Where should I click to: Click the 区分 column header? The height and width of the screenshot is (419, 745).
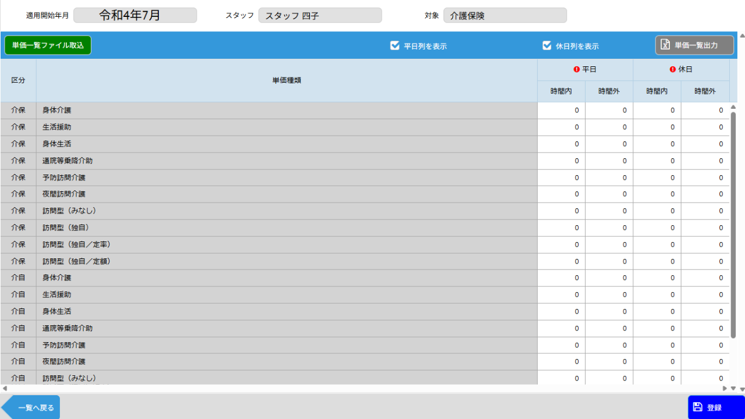pyautogui.click(x=18, y=80)
